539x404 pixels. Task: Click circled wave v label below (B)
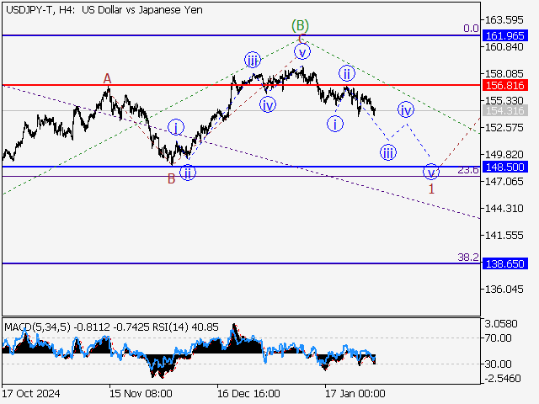[302, 51]
